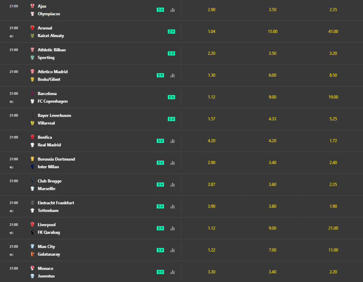Screen dimensions: 363x282
Task: Click the bar chart icon for Monaco vs Juventus
Action: pyautogui.click(x=172, y=272)
